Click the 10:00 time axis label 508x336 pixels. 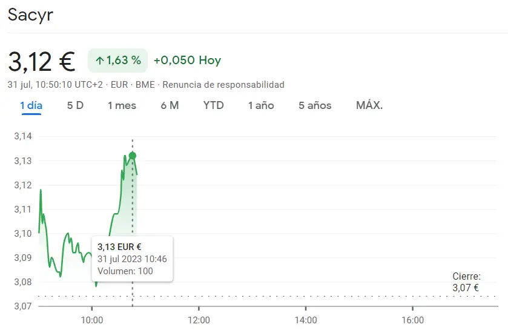coord(92,320)
